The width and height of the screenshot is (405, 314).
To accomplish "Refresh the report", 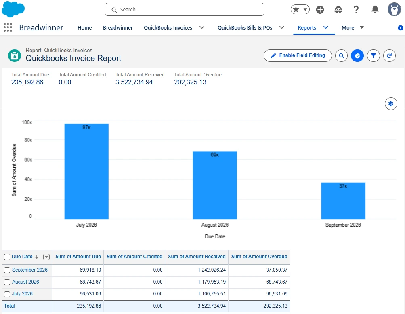I will point(389,55).
